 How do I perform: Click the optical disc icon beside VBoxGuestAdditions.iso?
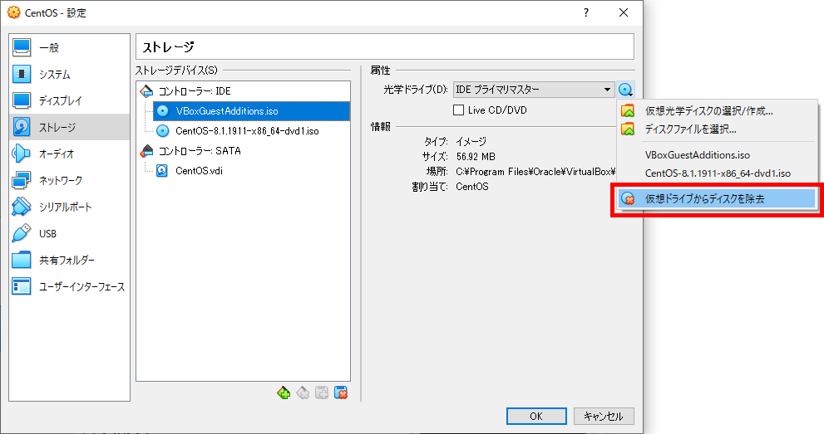(x=163, y=111)
